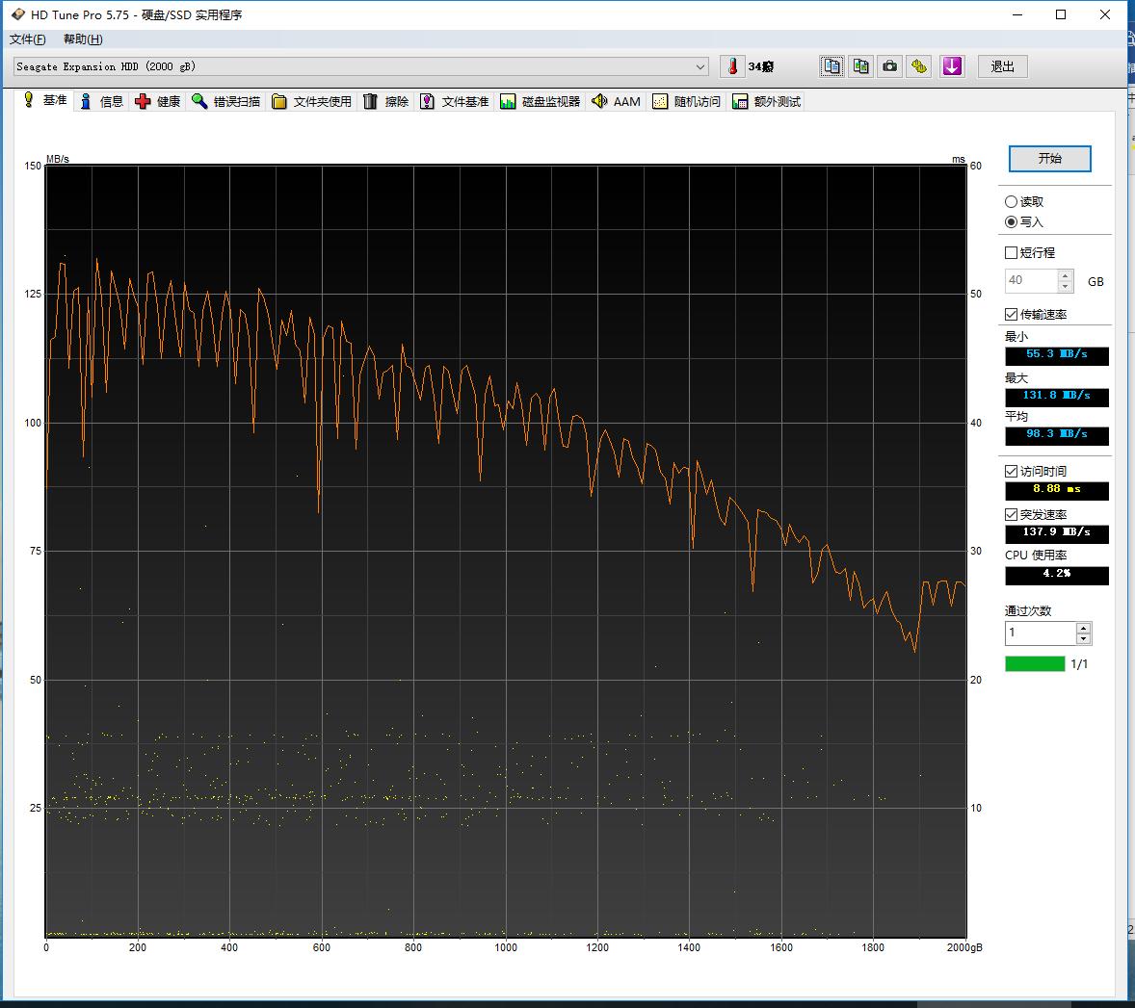Open the 帮助(H) help menu
This screenshot has width=1135, height=1008.
83,39
